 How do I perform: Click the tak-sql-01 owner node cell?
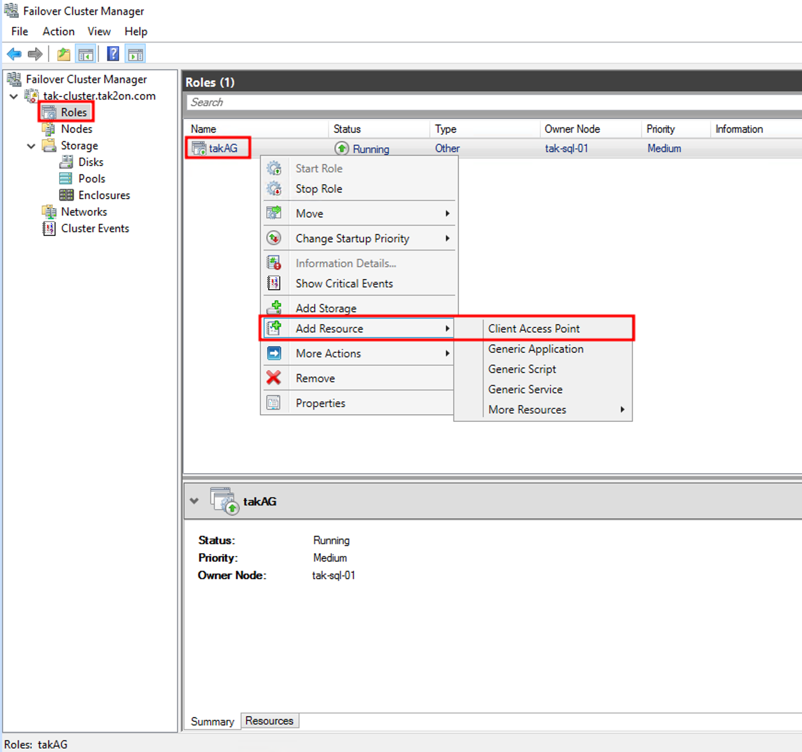click(566, 149)
